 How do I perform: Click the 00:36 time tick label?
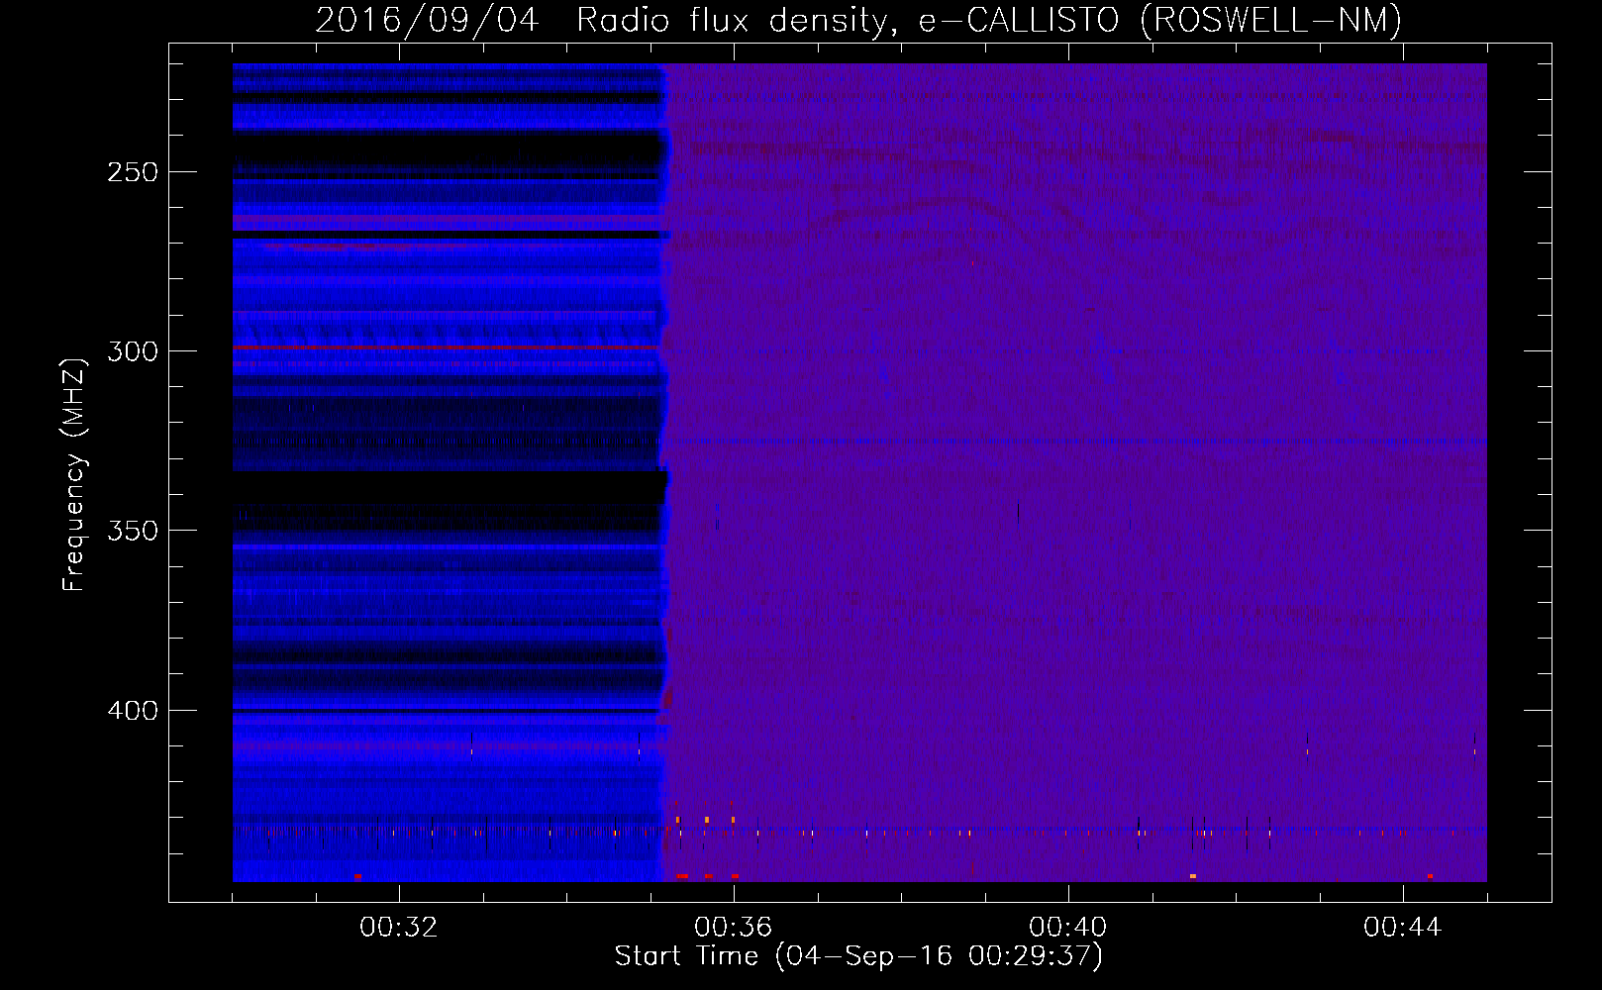click(x=734, y=928)
